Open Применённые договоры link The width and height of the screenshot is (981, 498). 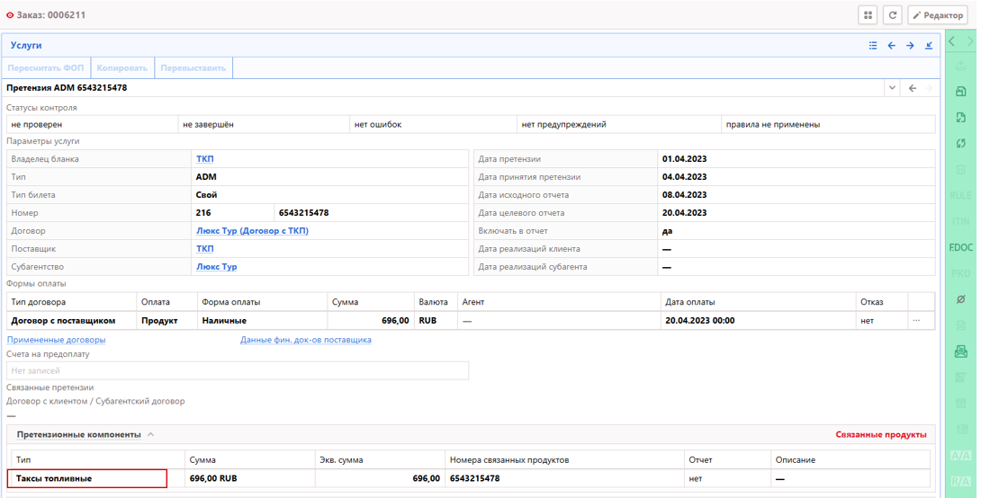pyautogui.click(x=56, y=340)
